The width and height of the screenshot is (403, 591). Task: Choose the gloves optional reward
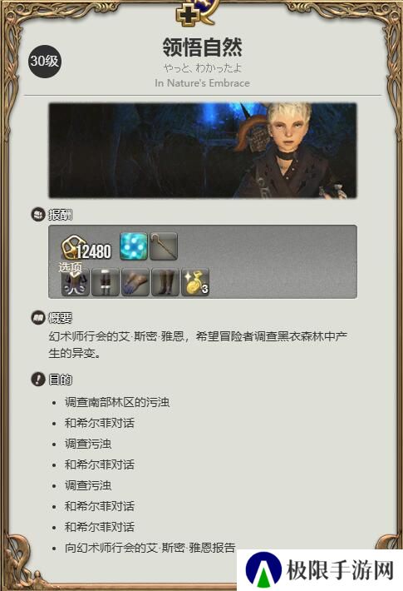point(135,282)
